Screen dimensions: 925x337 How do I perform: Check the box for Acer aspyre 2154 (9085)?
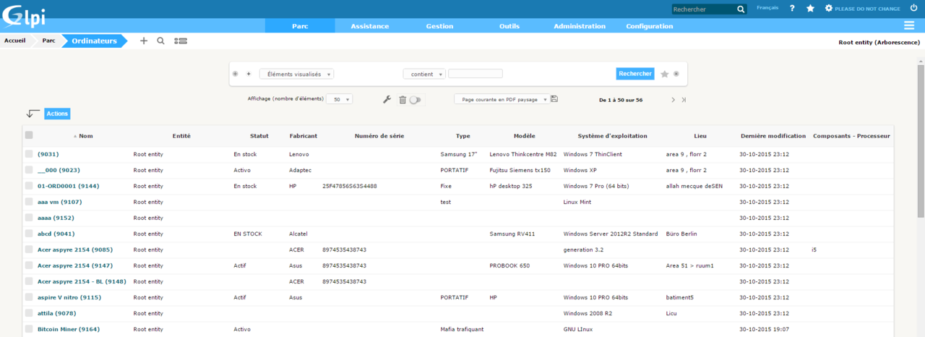(29, 249)
